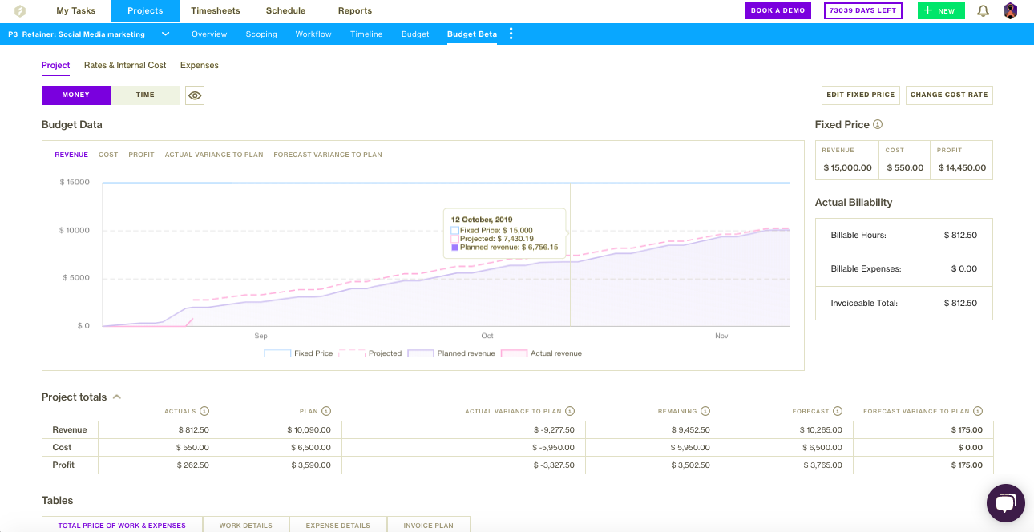Open the Scoping tab
This screenshot has height=532, width=1034.
261,34
